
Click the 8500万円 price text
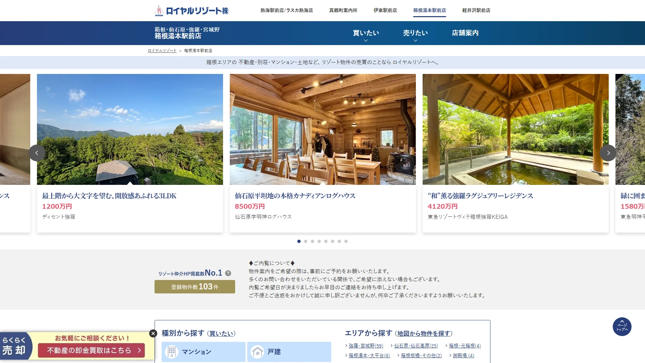click(x=250, y=206)
